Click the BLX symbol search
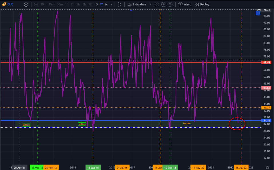 click(10, 4)
